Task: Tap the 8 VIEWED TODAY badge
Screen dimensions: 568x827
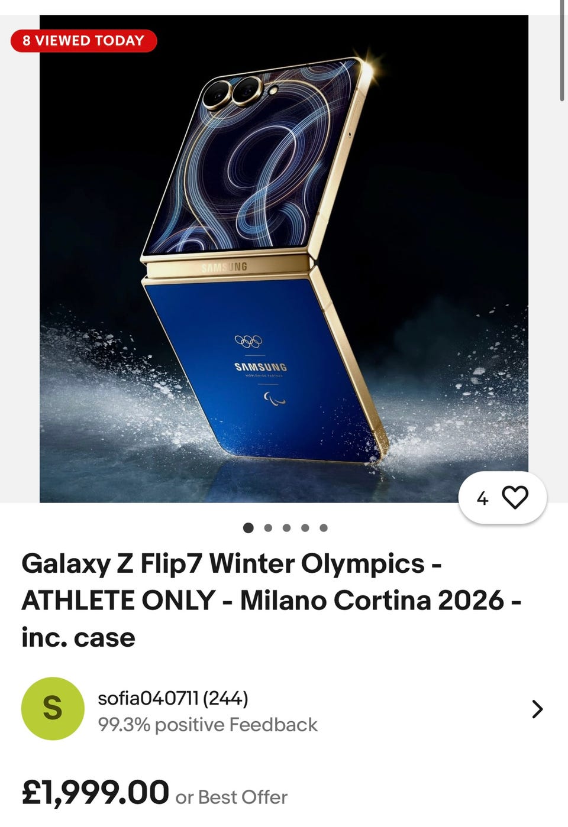Action: pyautogui.click(x=83, y=41)
